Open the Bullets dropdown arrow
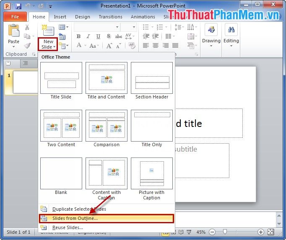The height and width of the screenshot is (240, 286). (152, 27)
